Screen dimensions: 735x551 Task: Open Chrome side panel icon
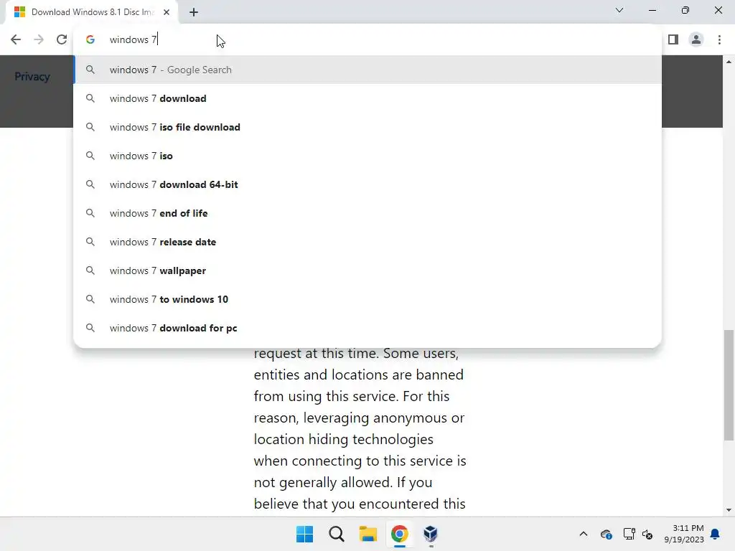tap(673, 39)
